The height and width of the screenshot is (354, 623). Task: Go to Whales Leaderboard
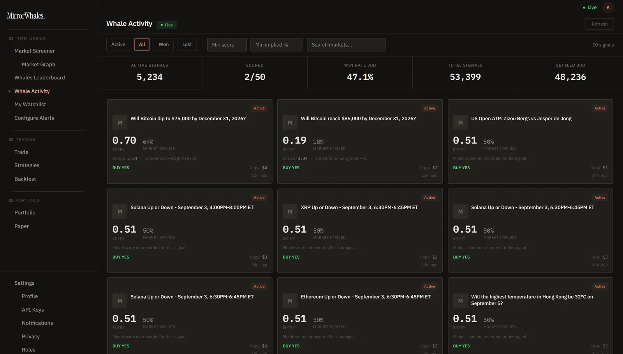coord(40,77)
